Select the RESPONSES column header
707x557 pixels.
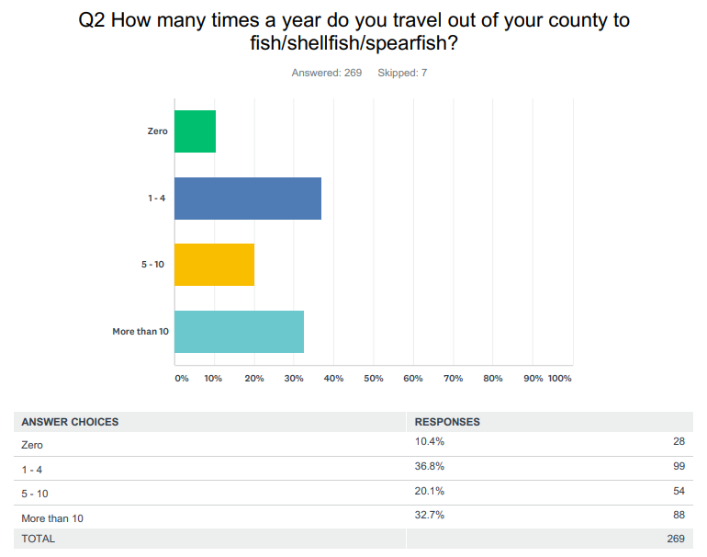click(447, 422)
